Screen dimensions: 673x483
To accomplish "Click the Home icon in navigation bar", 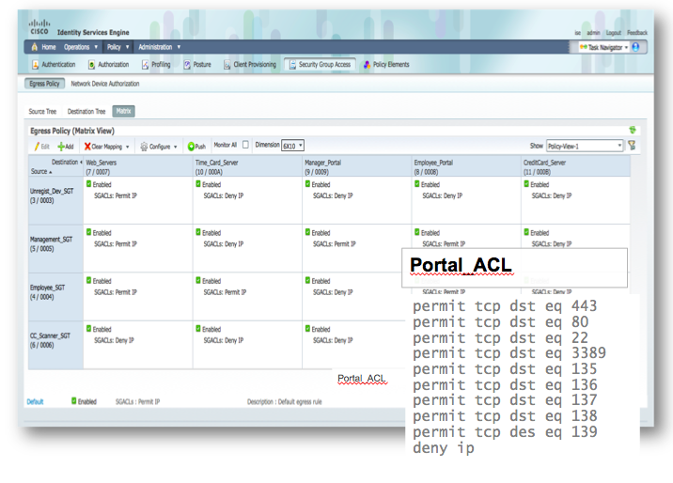I will [36, 46].
